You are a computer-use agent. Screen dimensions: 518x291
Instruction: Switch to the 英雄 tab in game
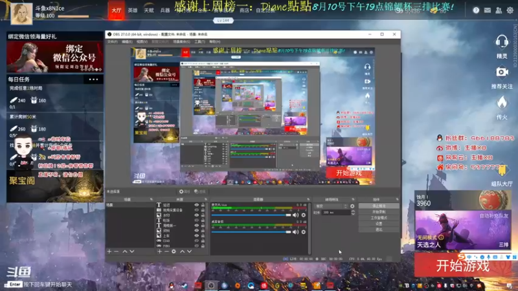coord(133,10)
